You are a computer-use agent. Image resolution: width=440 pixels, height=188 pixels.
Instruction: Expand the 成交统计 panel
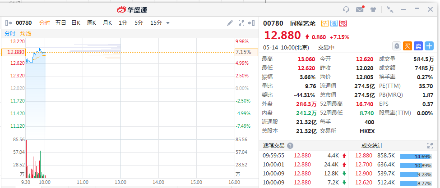coord(430,146)
